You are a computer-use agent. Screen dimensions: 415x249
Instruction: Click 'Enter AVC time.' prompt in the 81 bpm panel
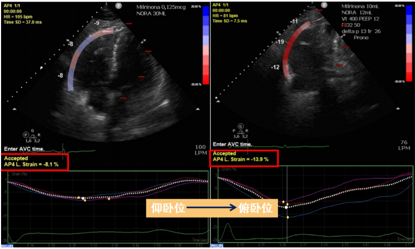coord(232,144)
